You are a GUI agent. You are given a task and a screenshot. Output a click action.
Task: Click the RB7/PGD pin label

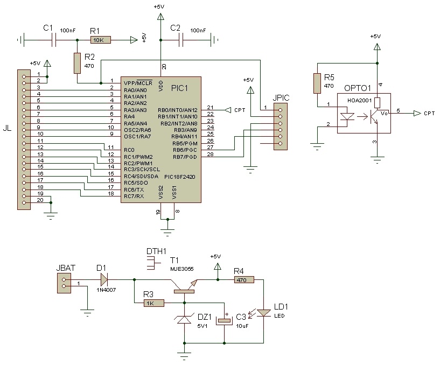[185, 157]
